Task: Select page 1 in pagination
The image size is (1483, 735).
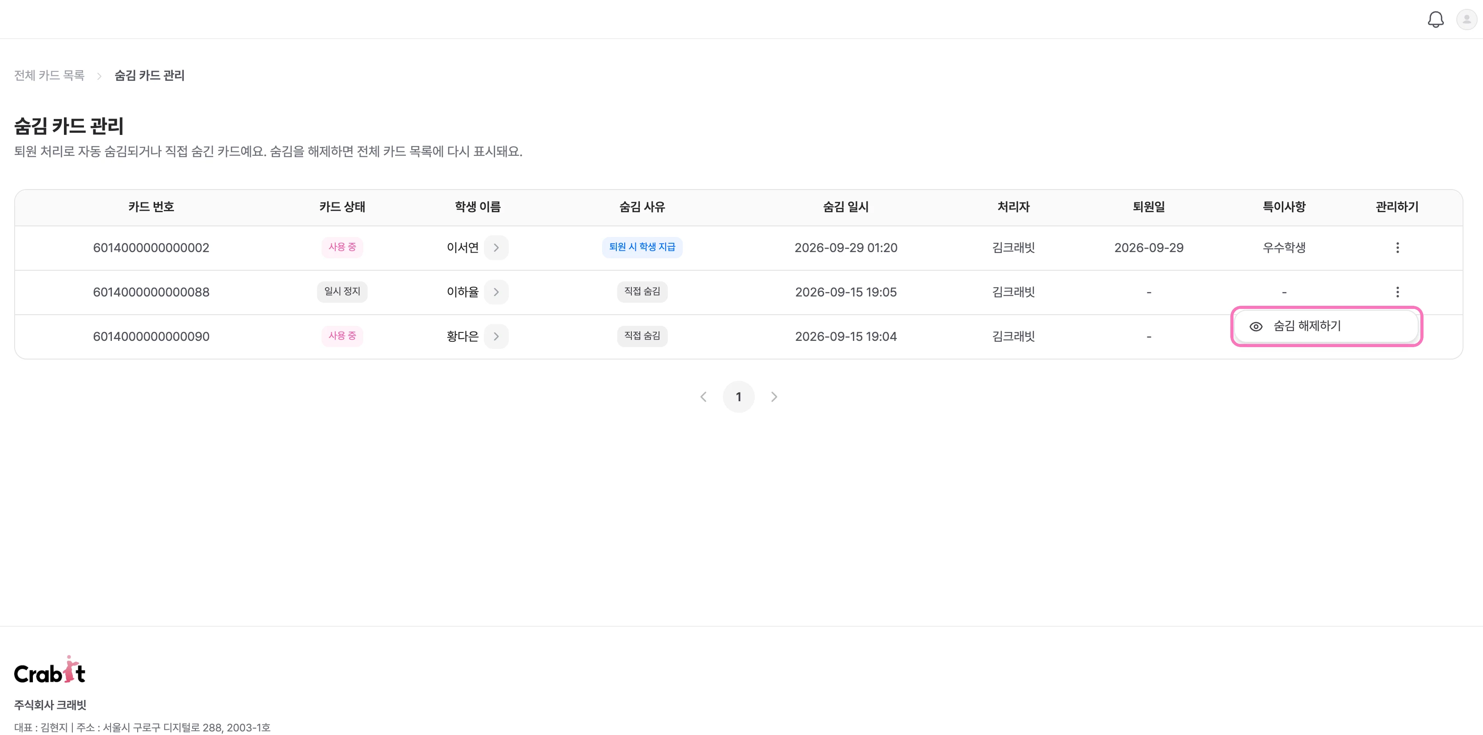Action: 738,396
